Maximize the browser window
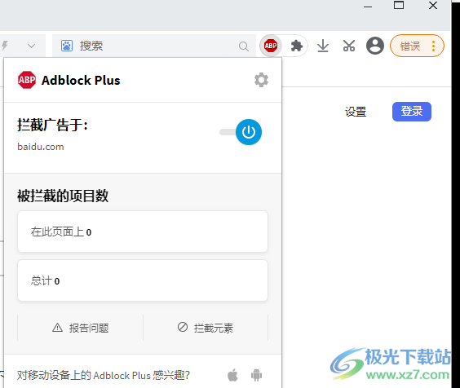 (x=399, y=5)
